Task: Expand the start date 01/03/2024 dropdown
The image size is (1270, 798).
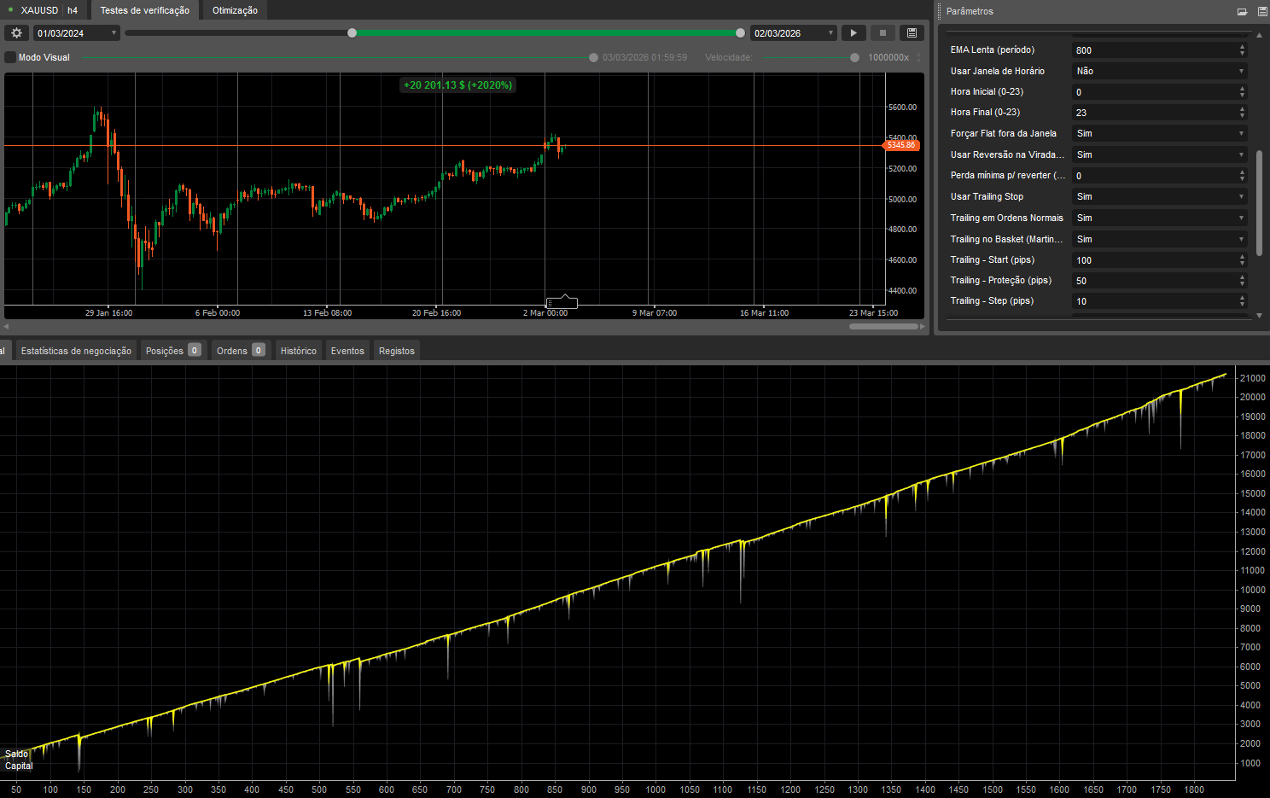Action: pos(114,33)
